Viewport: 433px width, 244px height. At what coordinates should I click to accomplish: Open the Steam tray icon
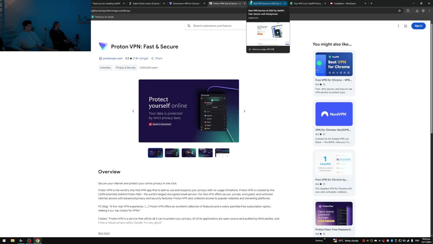pos(408,241)
